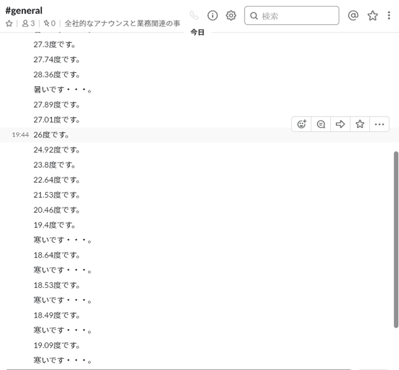
Task: Start a call with the phone icon
Action: pos(194,15)
